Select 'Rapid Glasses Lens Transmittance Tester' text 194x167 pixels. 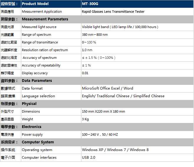click(x=113, y=12)
